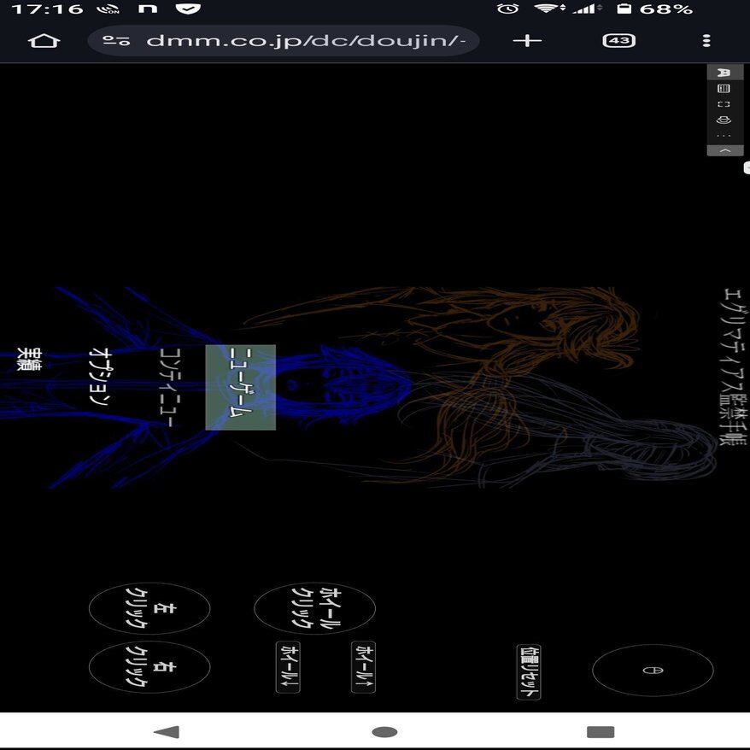Click the side toolbar icon above the three dots
This screenshot has width=750, height=750.
coord(724,120)
